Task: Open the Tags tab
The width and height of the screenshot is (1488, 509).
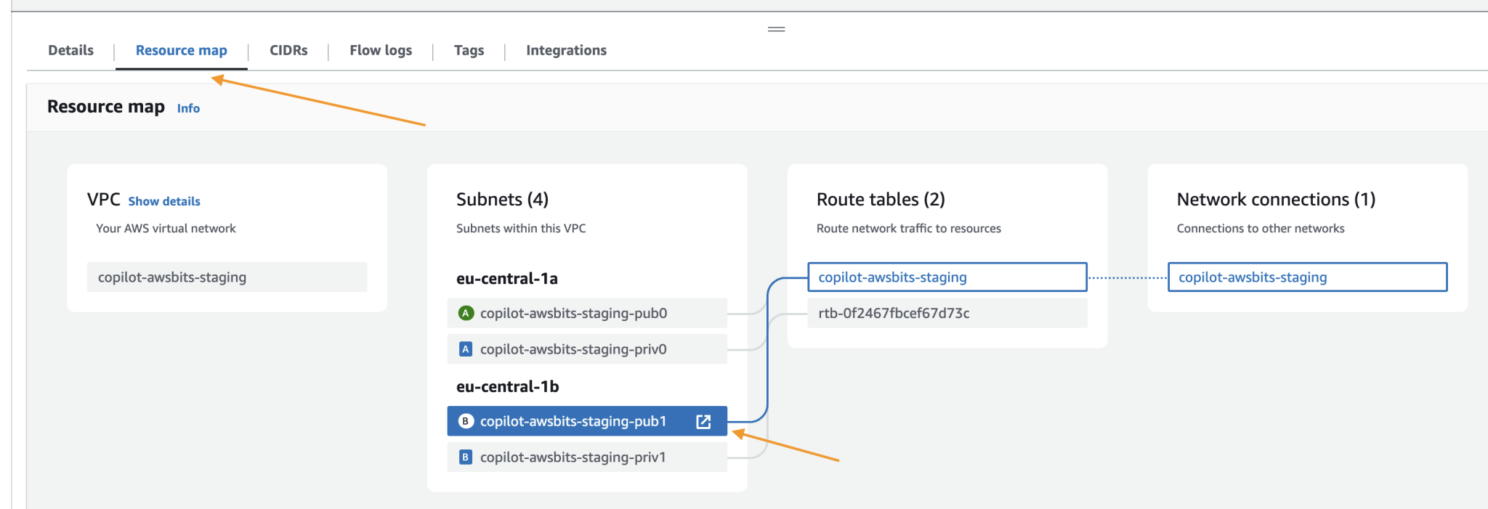Action: click(469, 50)
